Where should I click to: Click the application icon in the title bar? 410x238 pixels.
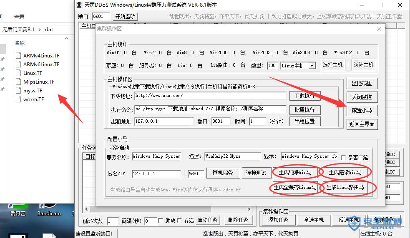(79, 5)
